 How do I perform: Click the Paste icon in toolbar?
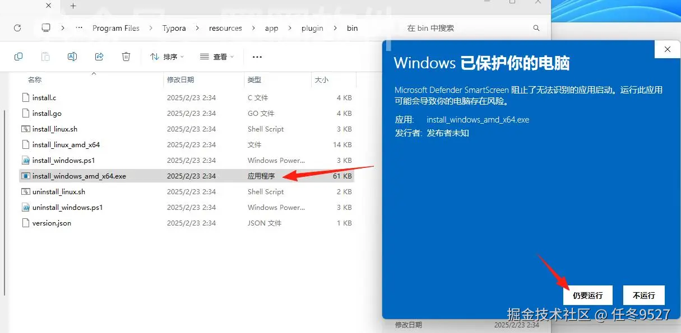[45, 57]
